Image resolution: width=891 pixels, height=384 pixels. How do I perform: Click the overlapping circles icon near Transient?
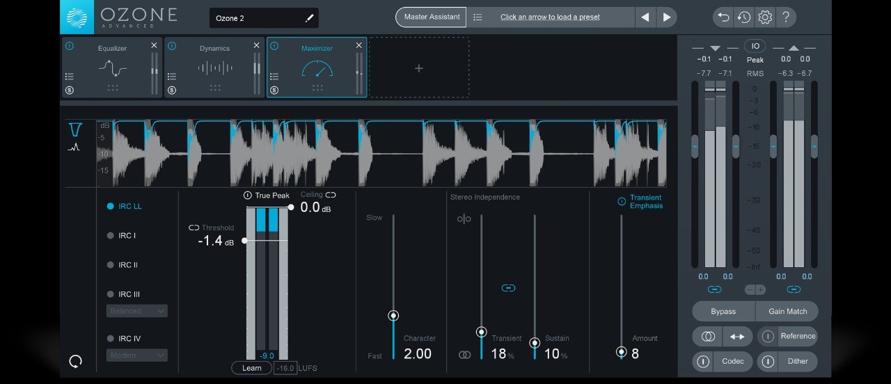464,355
